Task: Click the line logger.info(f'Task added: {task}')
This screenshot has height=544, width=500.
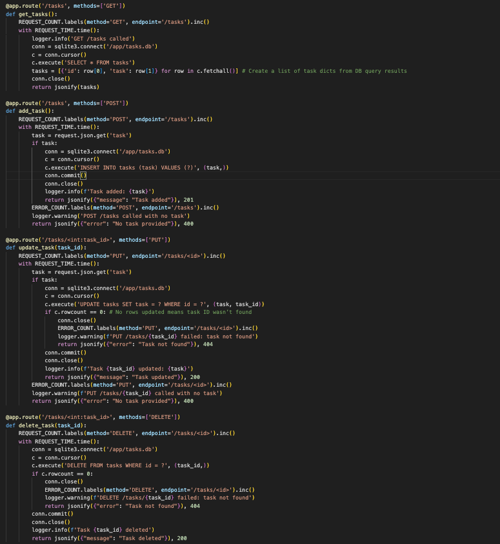Action: click(x=99, y=191)
